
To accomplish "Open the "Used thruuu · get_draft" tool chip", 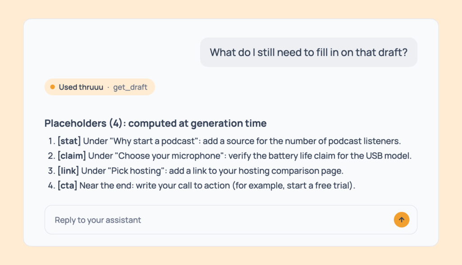I will [100, 87].
